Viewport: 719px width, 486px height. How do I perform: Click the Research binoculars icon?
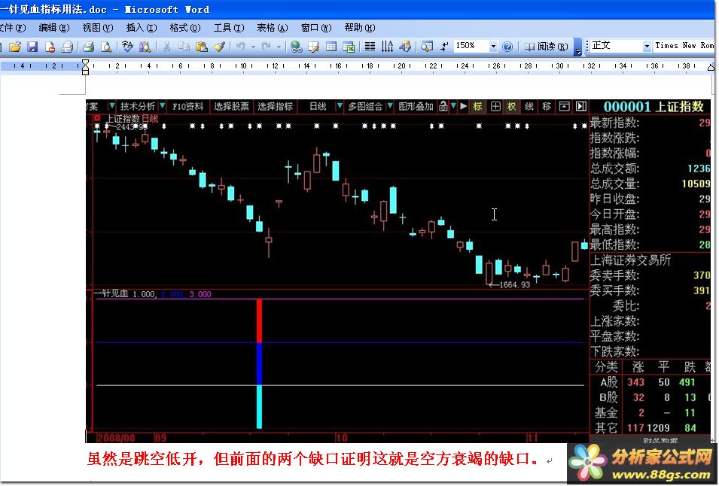145,46
